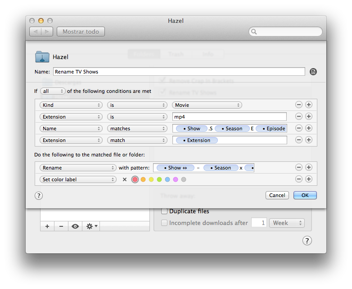This screenshot has width=352, height=289.
Task: Select the purple color label
Action: coord(176,179)
